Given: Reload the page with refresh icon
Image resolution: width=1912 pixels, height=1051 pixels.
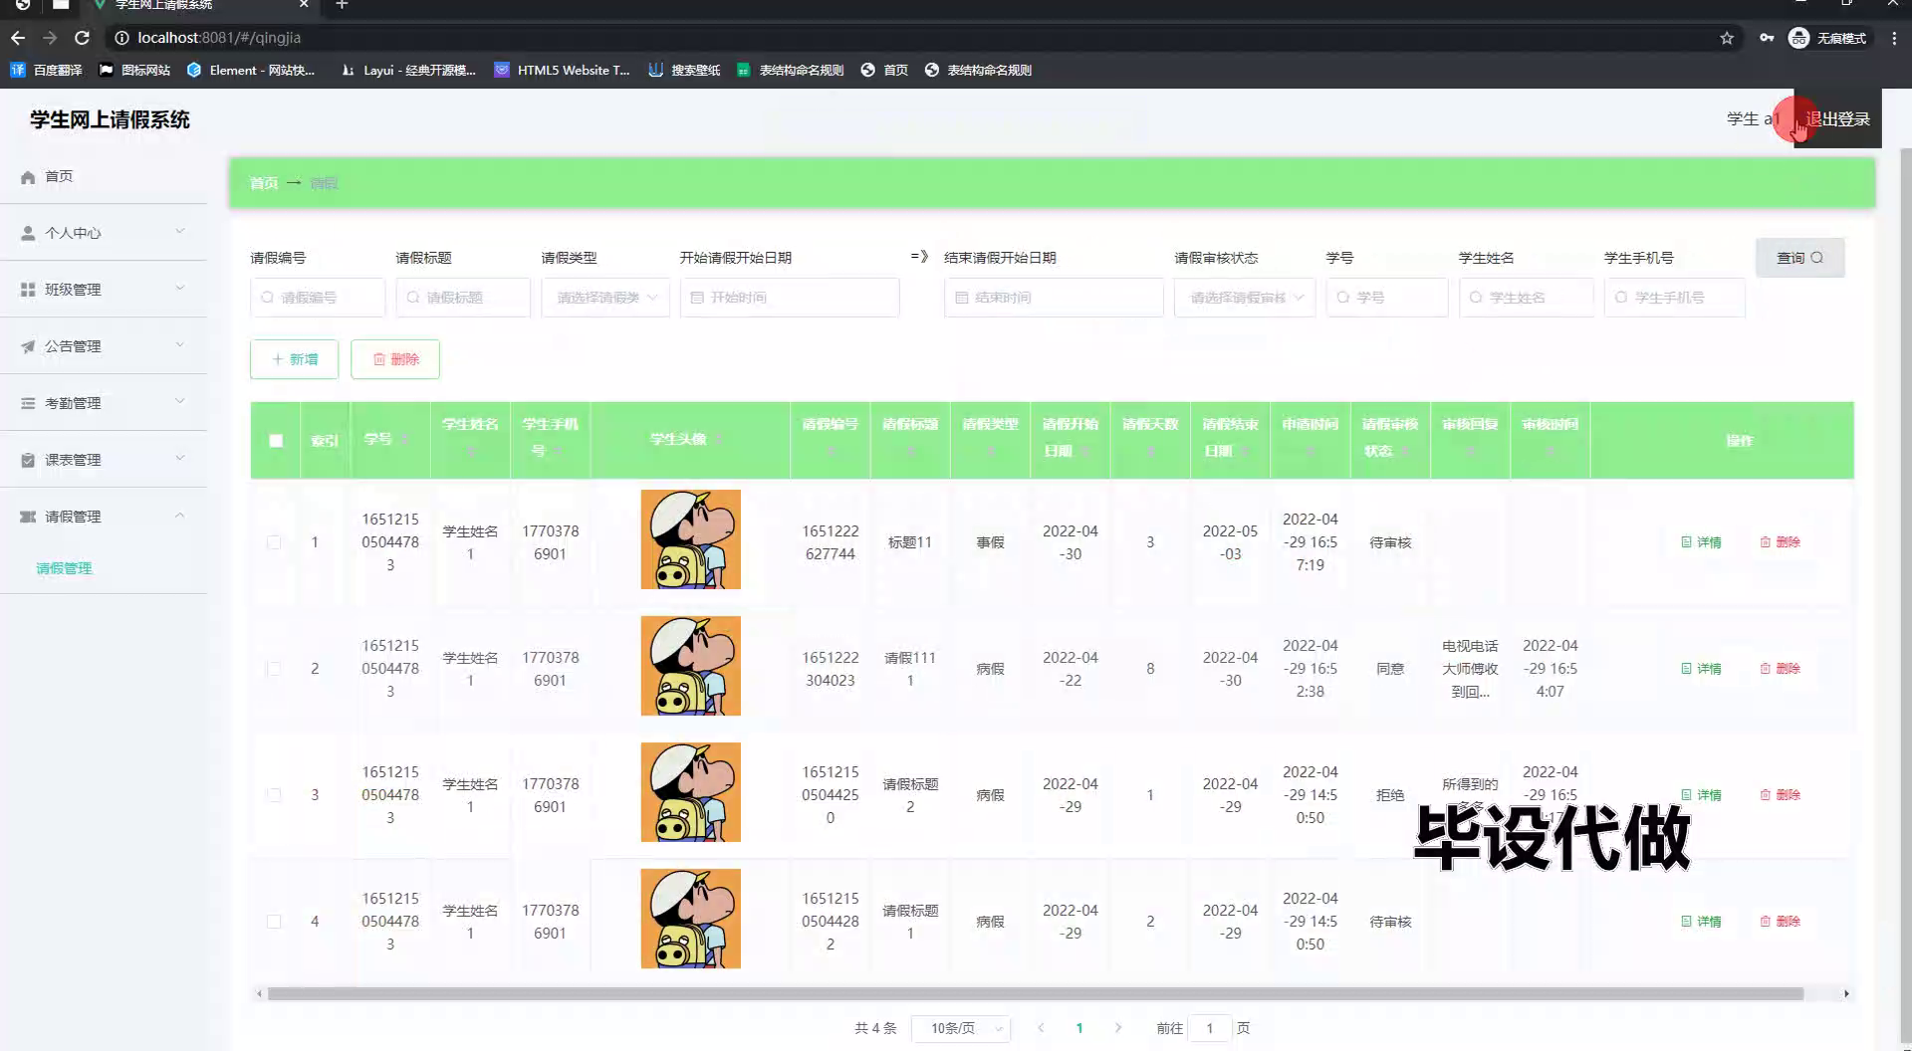Looking at the screenshot, I should click(x=83, y=38).
